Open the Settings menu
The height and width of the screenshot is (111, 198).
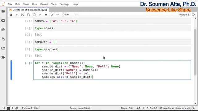(x=64, y=4)
